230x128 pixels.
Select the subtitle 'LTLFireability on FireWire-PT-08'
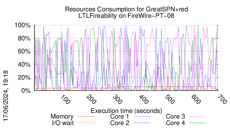[126, 16]
